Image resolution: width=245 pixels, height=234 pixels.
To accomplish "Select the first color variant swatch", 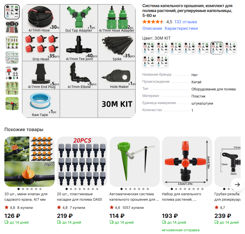I will coord(148,48).
